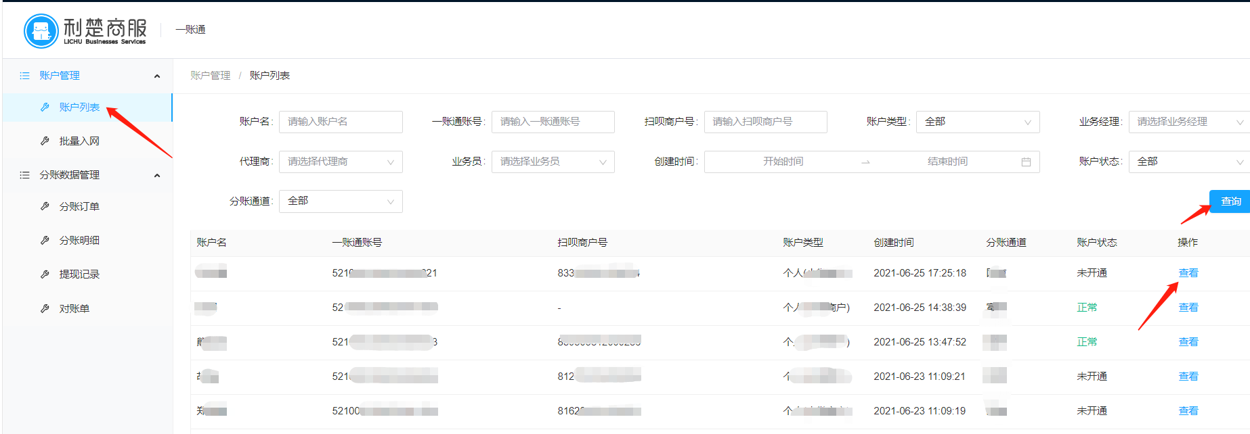The width and height of the screenshot is (1250, 434).
Task: Click the 账户状态 column header
Action: [x=1097, y=243]
